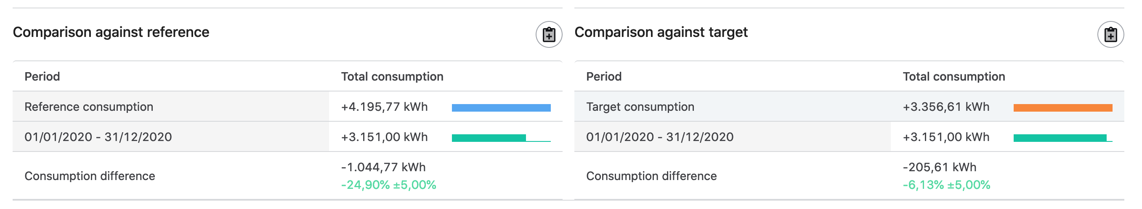Click the Period header in reference table
Viewport: 1142px width, 209px height.
click(x=42, y=76)
